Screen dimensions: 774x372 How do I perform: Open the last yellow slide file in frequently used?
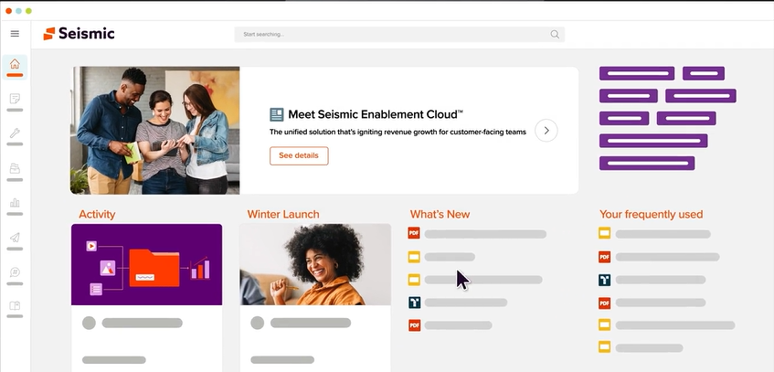click(x=604, y=346)
